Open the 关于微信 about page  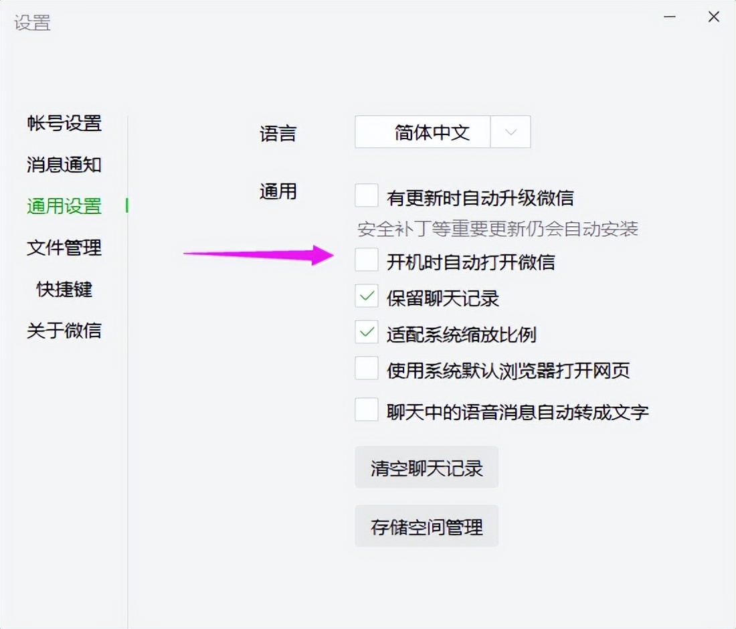pyautogui.click(x=64, y=331)
